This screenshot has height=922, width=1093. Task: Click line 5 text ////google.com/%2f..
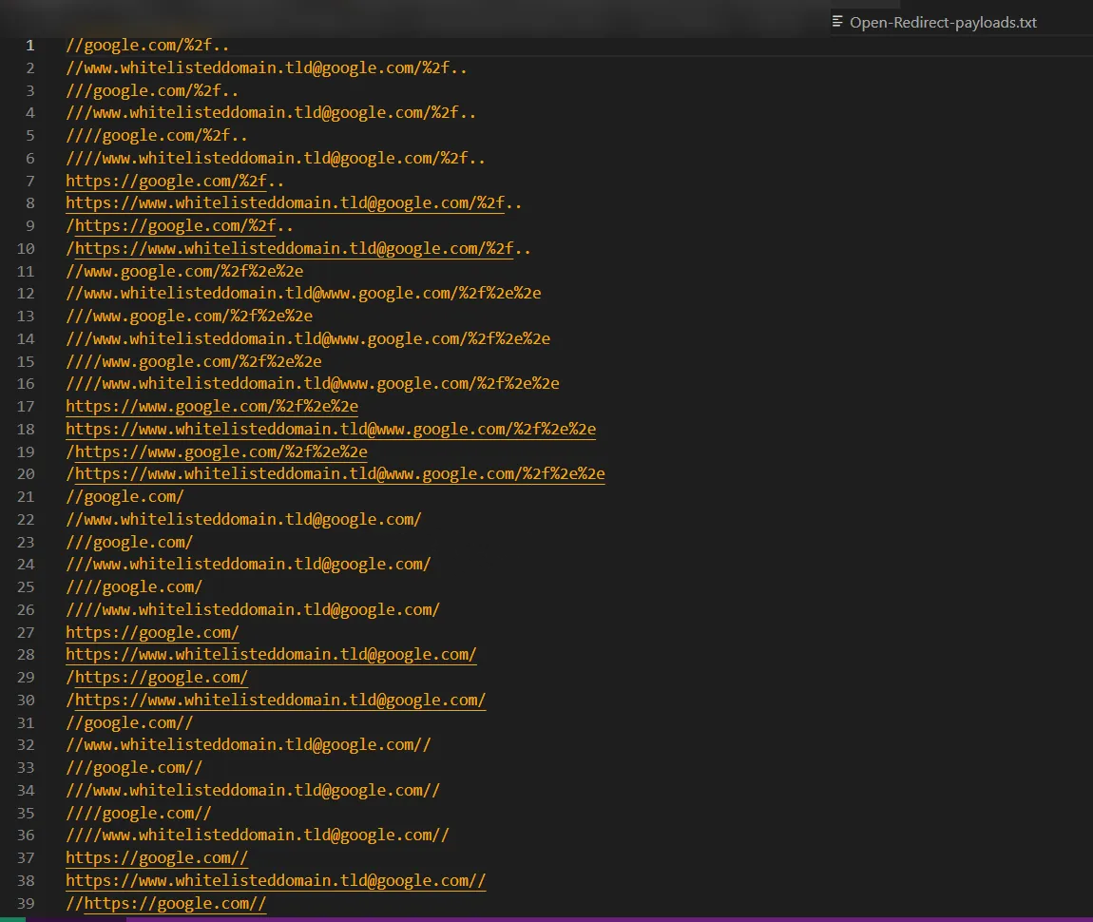click(157, 136)
